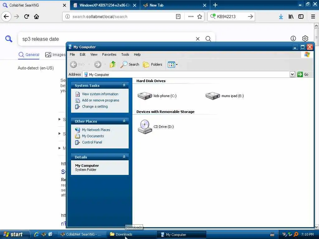Open Back history dropdown arrow
This screenshot has width=319, height=239.
tap(89, 64)
